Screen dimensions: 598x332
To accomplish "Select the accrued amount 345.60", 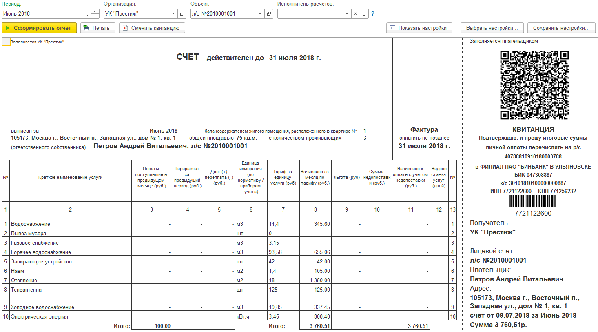I will [x=322, y=224].
